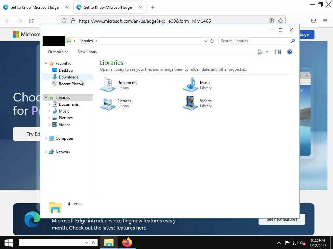Click See new features button on webpage

point(282,221)
